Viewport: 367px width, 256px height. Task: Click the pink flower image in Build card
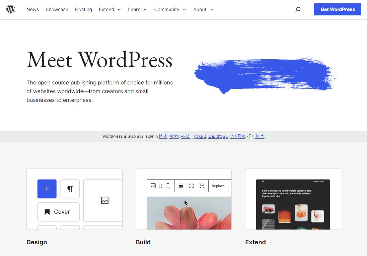tap(189, 213)
